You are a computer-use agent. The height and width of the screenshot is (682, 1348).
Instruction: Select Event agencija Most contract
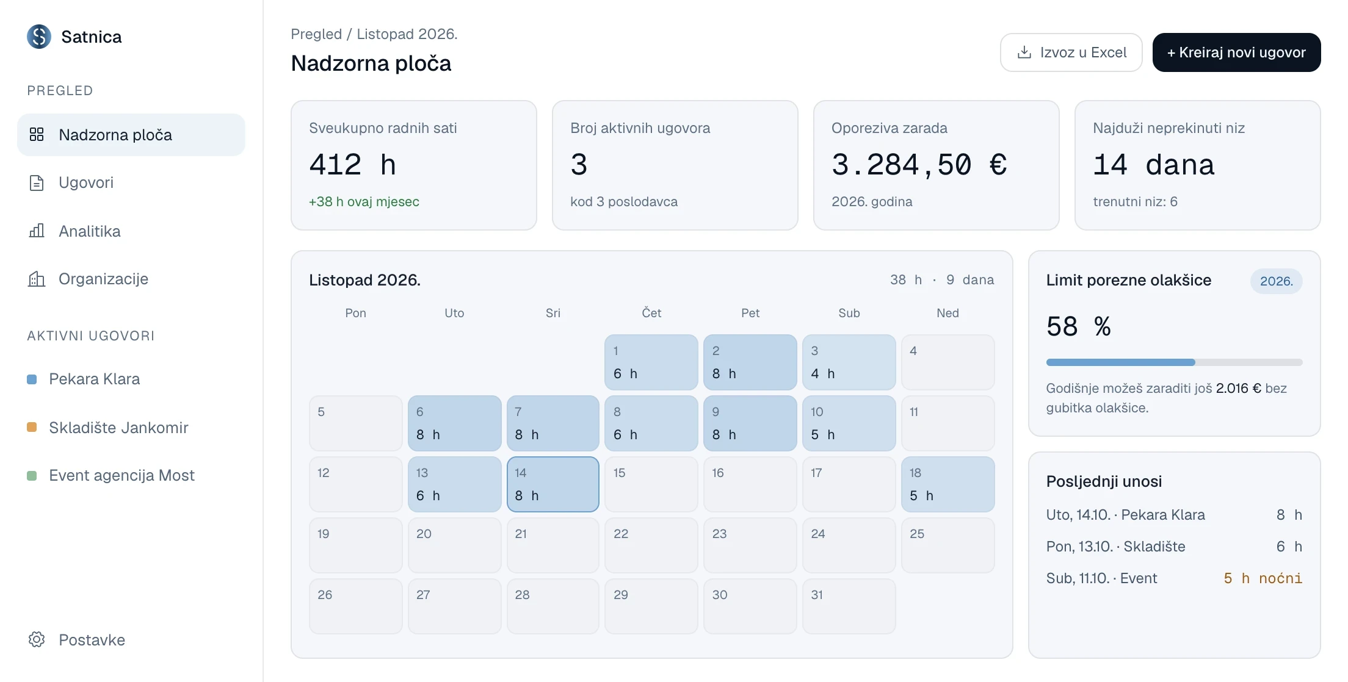pos(131,475)
